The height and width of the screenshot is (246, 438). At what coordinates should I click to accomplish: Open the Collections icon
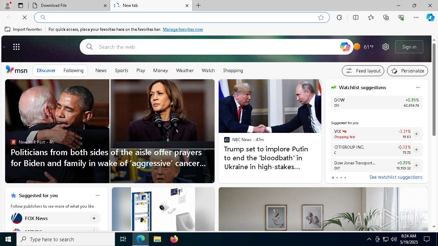(x=386, y=17)
